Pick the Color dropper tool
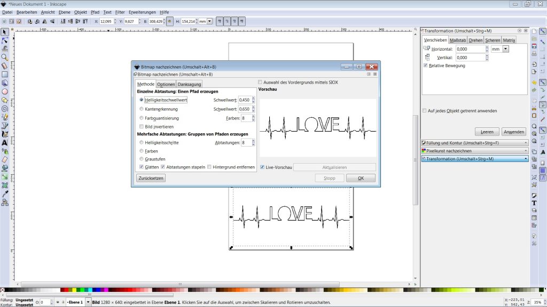547x307 pixels. pos(5,194)
